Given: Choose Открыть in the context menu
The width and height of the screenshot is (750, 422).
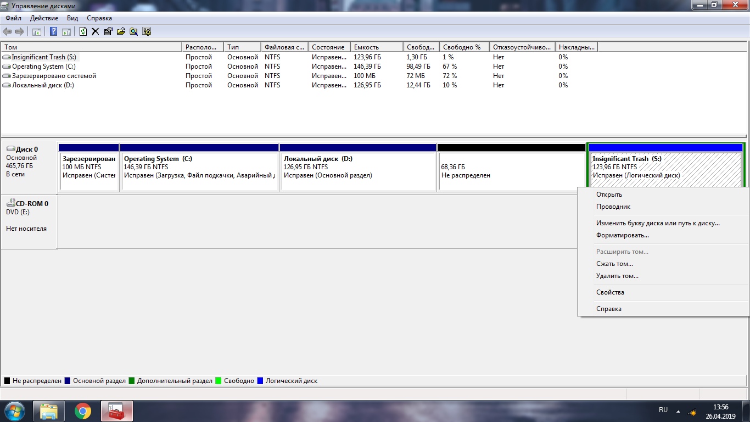Looking at the screenshot, I should point(663,195).
